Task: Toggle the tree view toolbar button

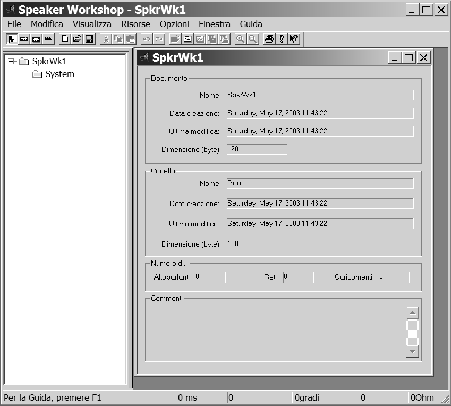Action: (x=12, y=39)
